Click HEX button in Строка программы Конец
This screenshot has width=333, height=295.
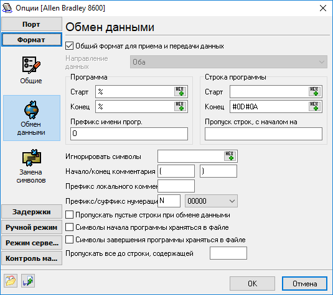click(314, 106)
